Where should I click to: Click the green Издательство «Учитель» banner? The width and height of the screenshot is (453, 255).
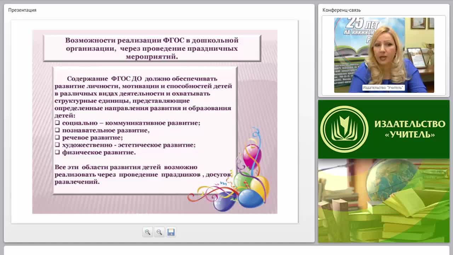click(x=384, y=129)
